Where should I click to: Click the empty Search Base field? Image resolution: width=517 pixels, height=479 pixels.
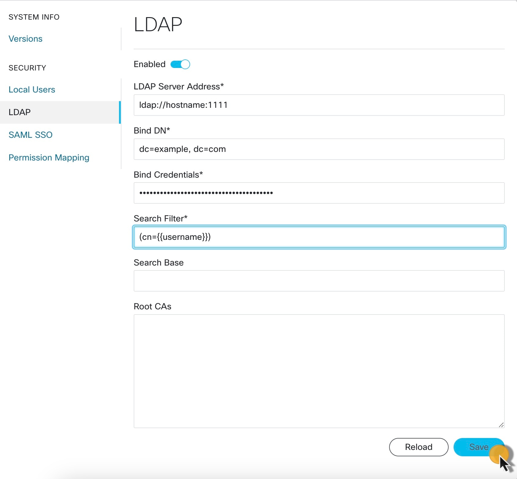[319, 281]
